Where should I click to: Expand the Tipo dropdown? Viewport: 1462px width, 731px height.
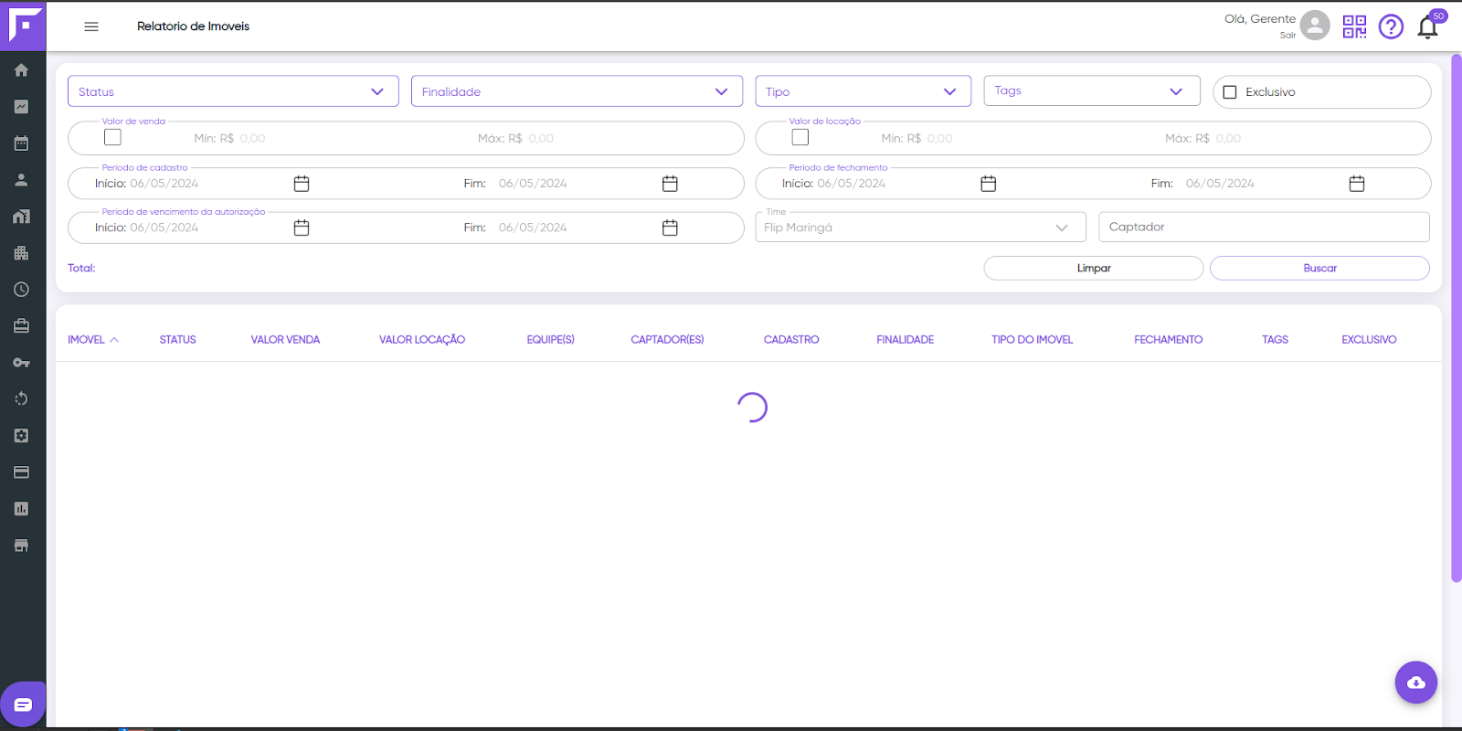pos(863,91)
